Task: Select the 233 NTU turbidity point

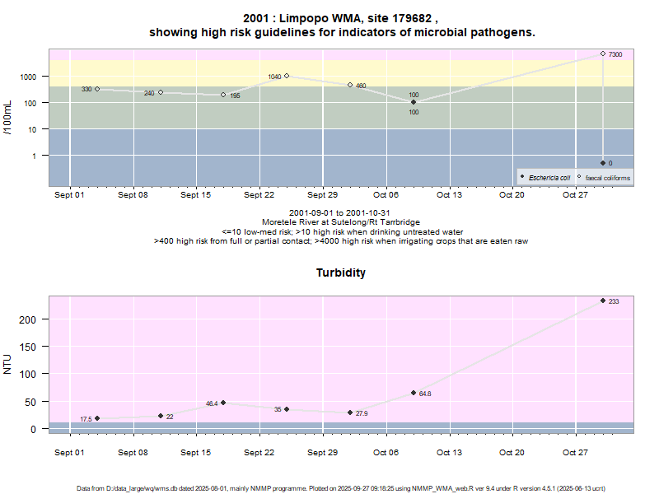Action: (603, 301)
